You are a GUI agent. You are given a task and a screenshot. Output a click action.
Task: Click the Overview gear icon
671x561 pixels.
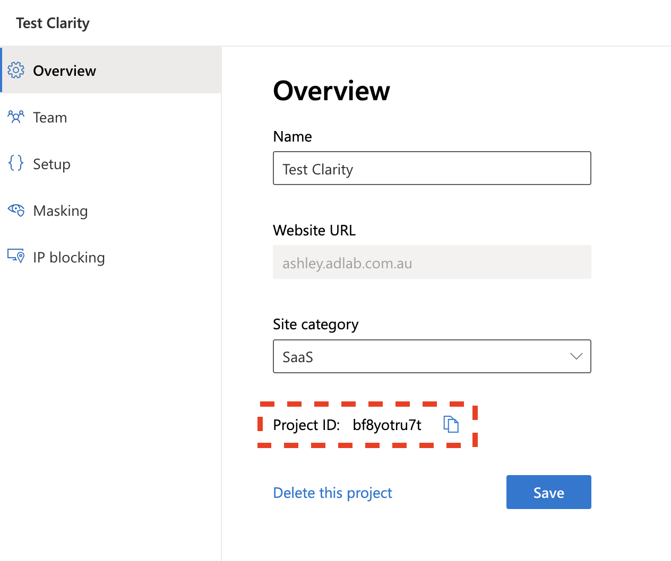point(16,70)
